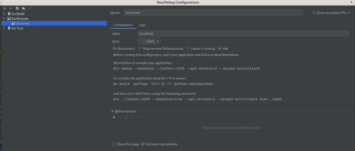Focus the Name text field
This screenshot has width=355, height=151.
[x=213, y=13]
